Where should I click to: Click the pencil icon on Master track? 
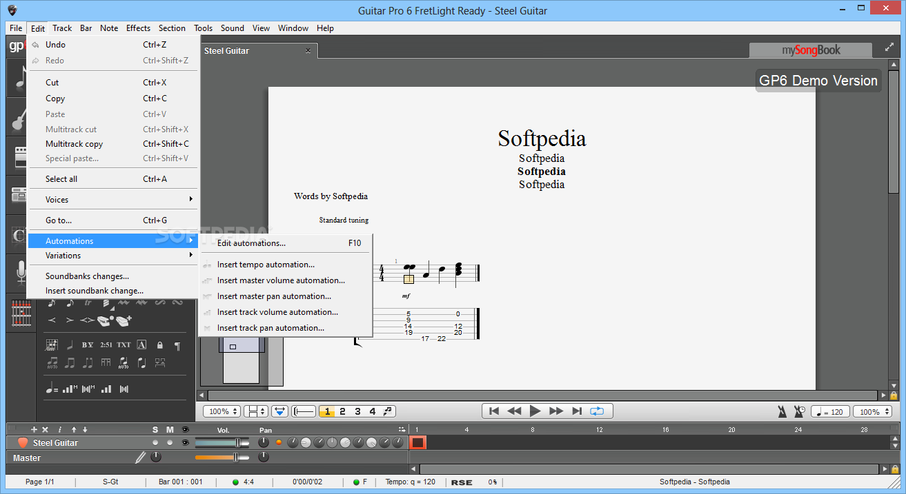click(141, 457)
